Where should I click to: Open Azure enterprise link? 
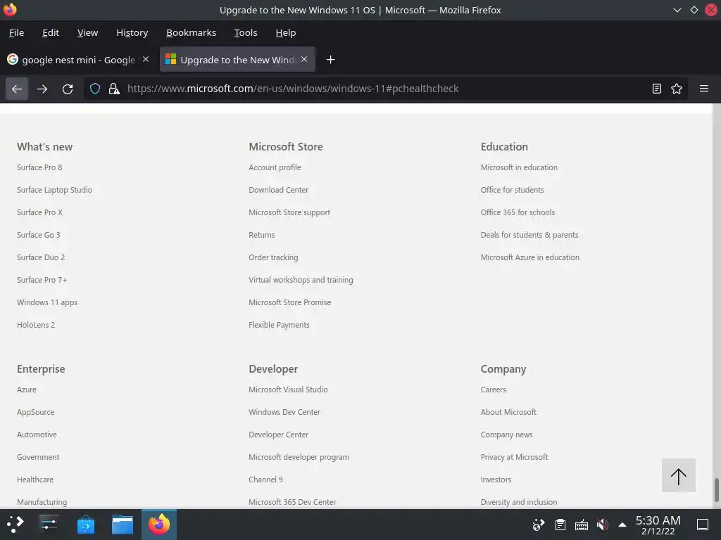pos(27,390)
